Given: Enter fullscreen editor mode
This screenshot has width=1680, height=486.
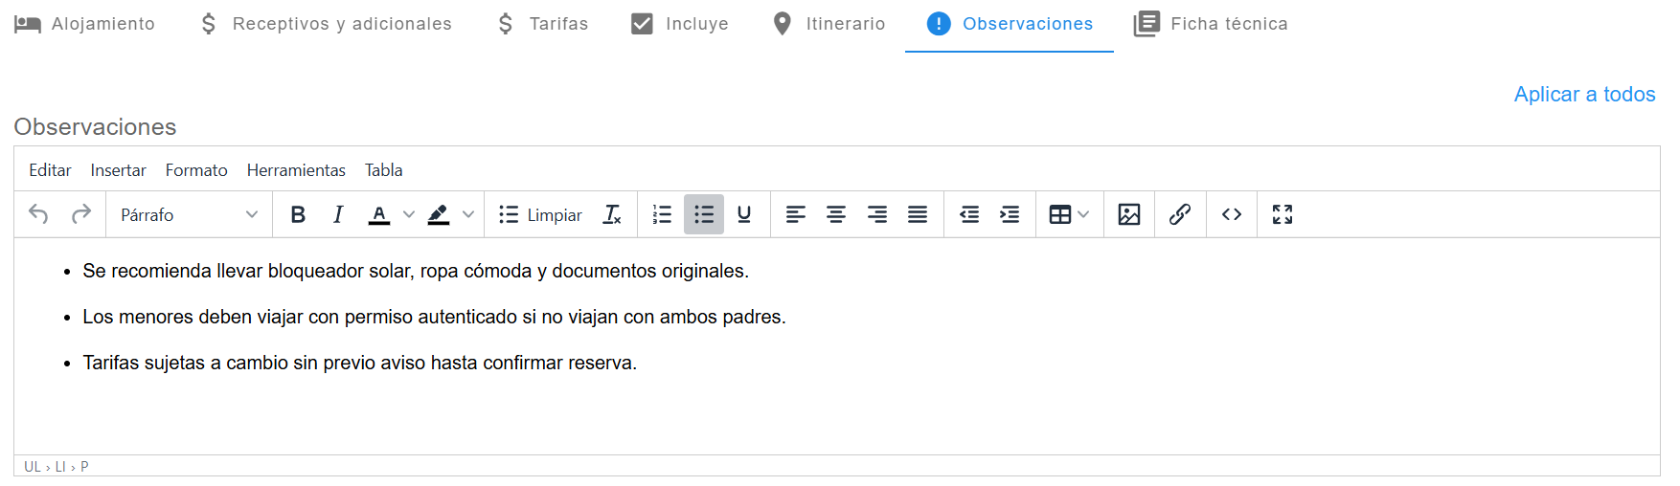Looking at the screenshot, I should (1283, 214).
